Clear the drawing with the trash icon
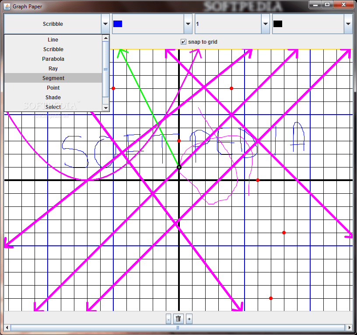 coord(178,319)
